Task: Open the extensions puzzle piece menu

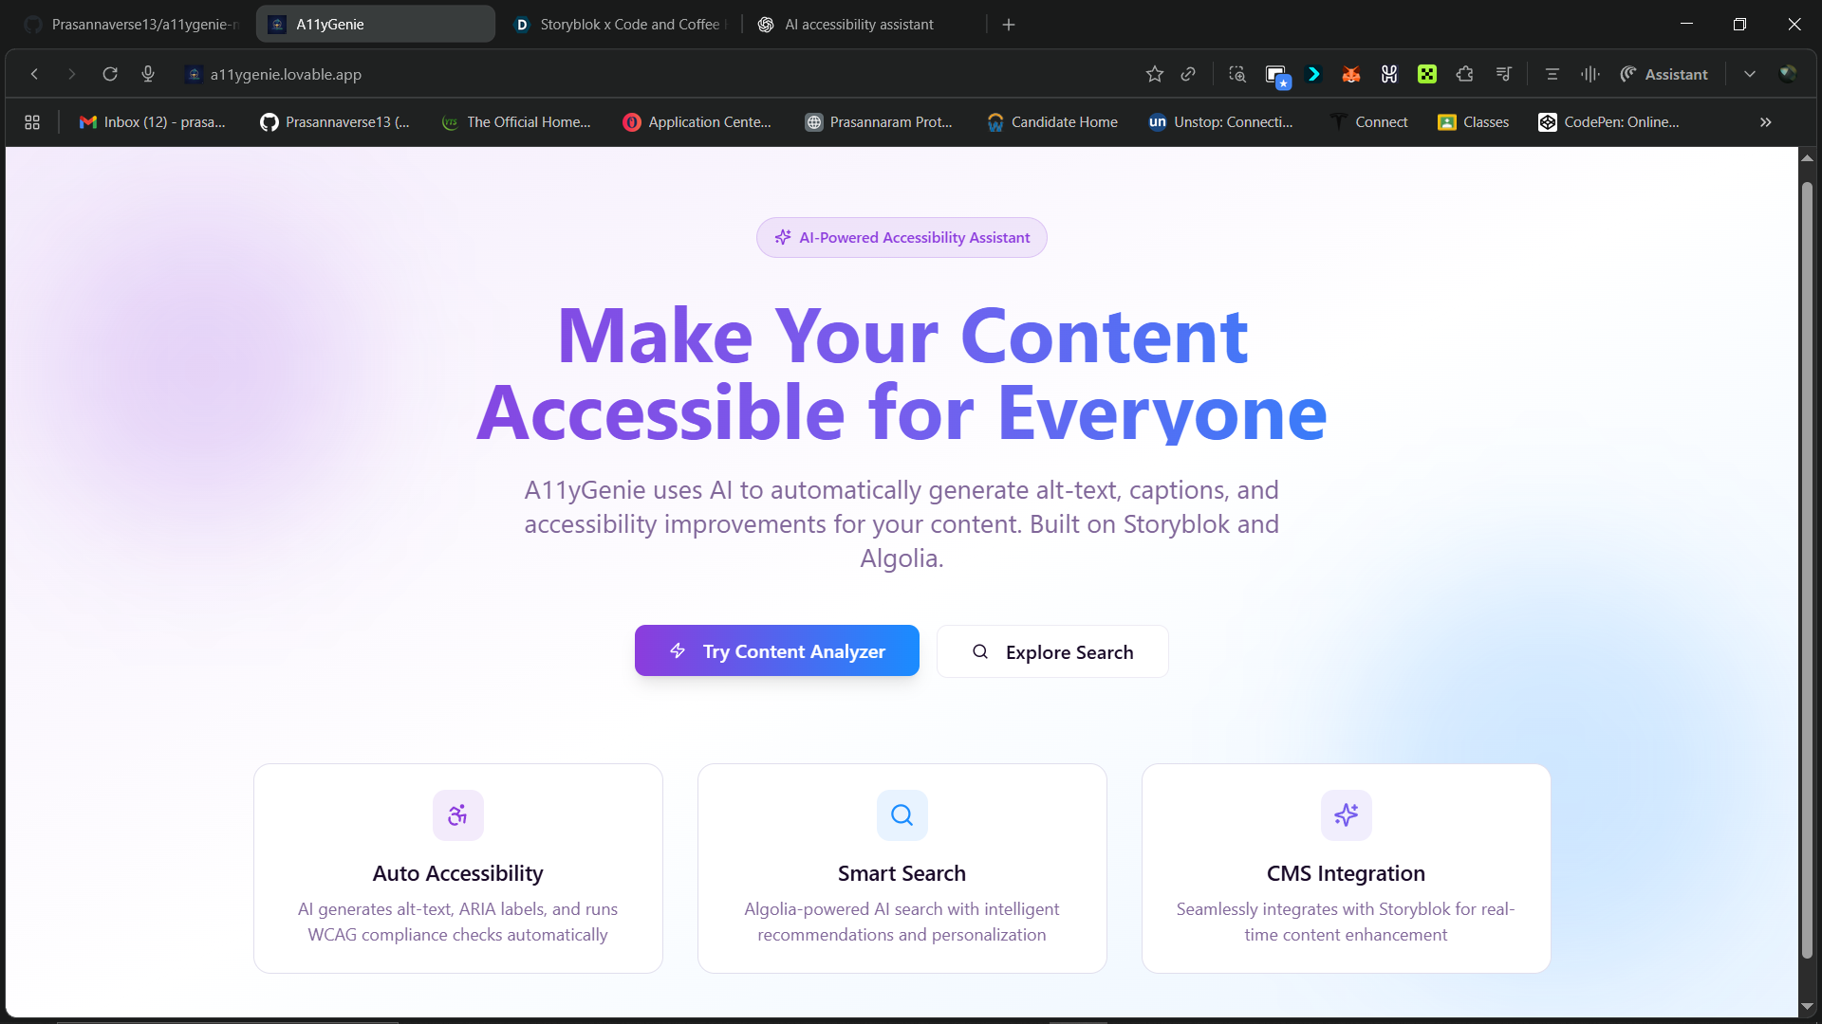Action: pos(1464,74)
